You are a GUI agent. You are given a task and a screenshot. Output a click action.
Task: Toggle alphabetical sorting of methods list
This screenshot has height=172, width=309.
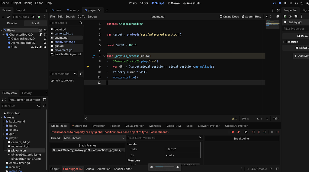pos(81,74)
